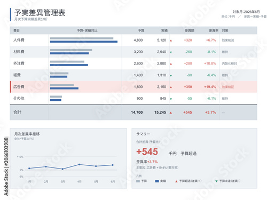Click the red up triangle in 外注費 row

171,64
